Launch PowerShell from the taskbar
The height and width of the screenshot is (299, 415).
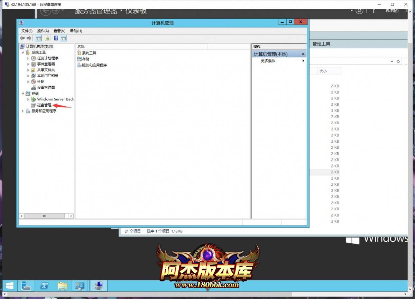[x=44, y=286]
